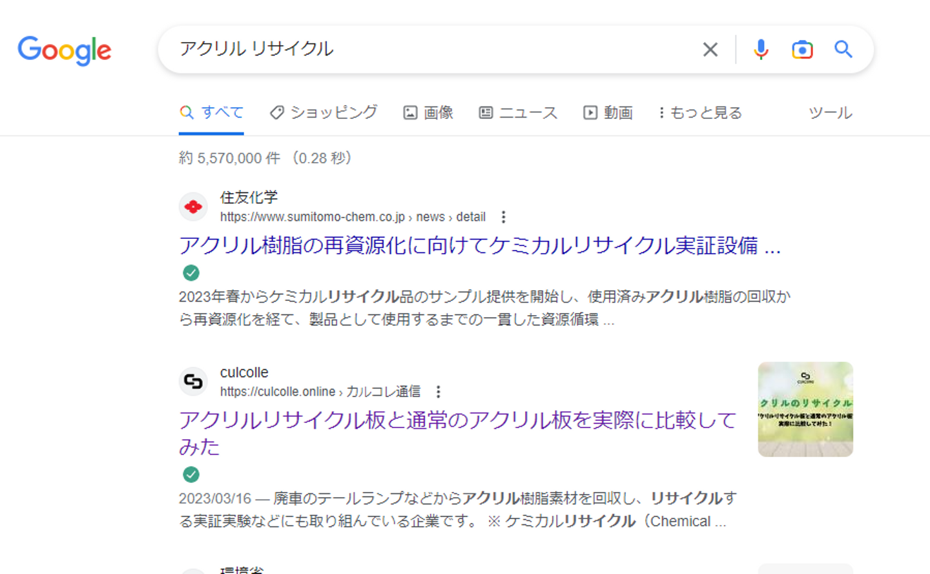Click green checkmark under Sumitomo result

pyautogui.click(x=191, y=273)
